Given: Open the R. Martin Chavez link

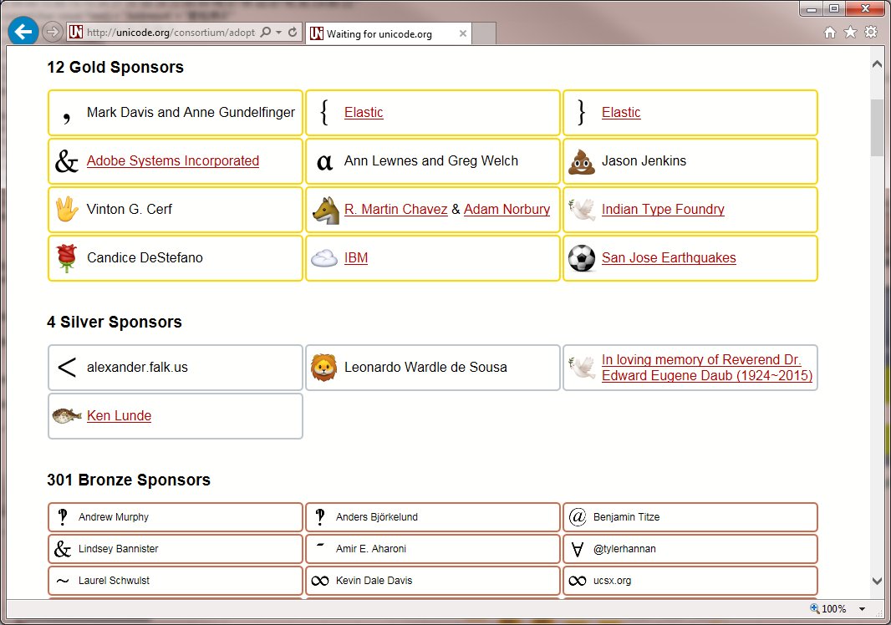Looking at the screenshot, I should (396, 209).
